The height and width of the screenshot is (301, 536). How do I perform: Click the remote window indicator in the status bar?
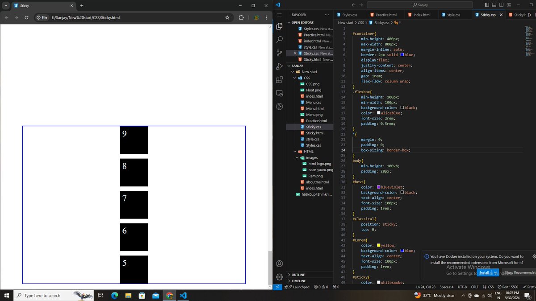click(277, 287)
